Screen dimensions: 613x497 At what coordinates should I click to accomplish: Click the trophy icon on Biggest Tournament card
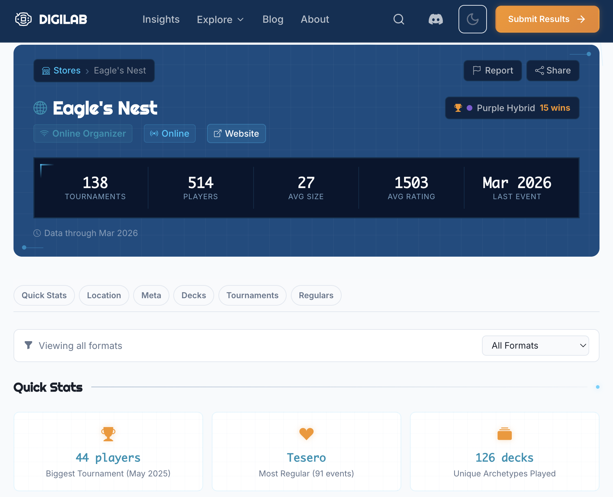point(108,434)
